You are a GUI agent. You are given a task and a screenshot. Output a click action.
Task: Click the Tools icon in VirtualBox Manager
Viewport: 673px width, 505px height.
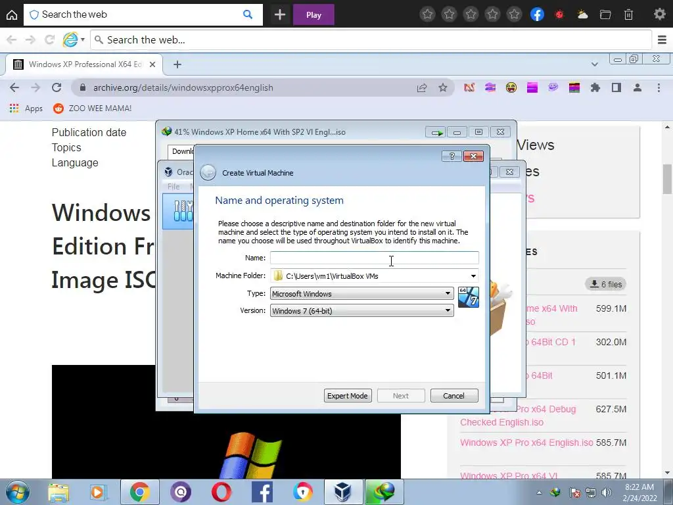coord(183,211)
